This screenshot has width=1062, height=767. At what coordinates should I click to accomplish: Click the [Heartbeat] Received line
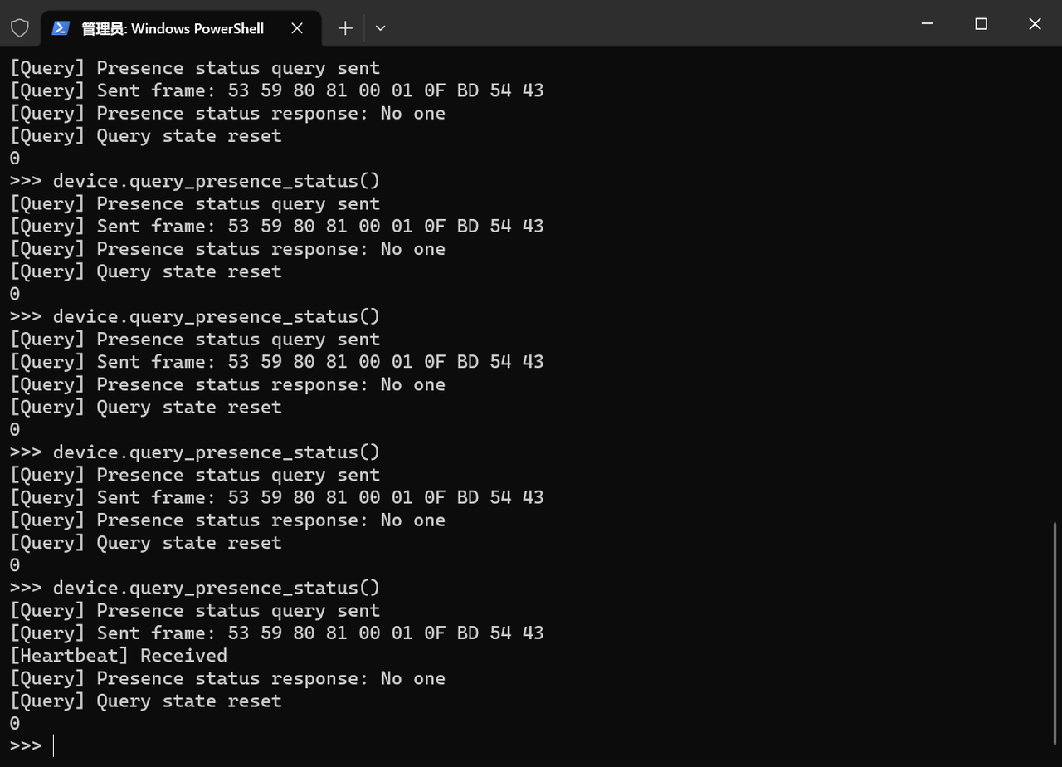tap(119, 656)
